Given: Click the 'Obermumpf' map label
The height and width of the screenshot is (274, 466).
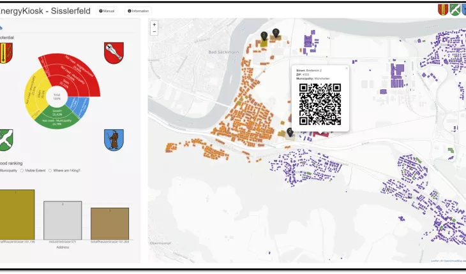Looking at the screenshot, I should tap(160, 243).
